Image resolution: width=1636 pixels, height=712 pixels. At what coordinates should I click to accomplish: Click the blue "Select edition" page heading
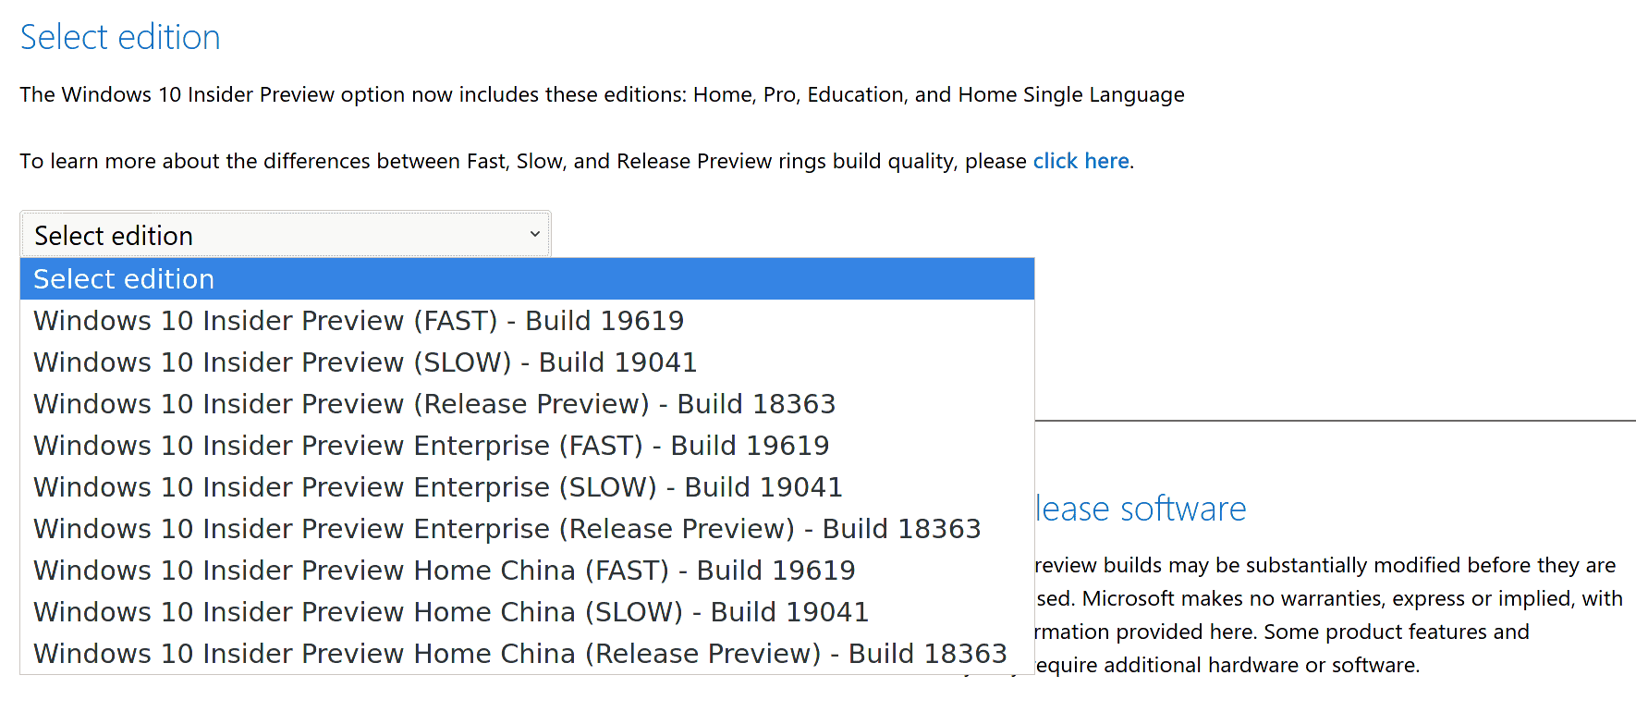(120, 38)
